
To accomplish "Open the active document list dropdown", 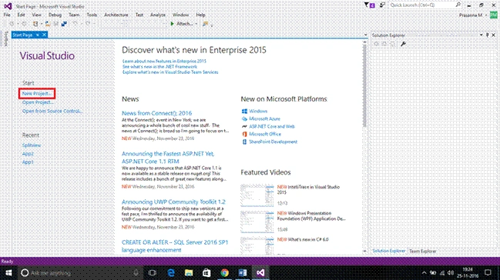I will point(365,35).
